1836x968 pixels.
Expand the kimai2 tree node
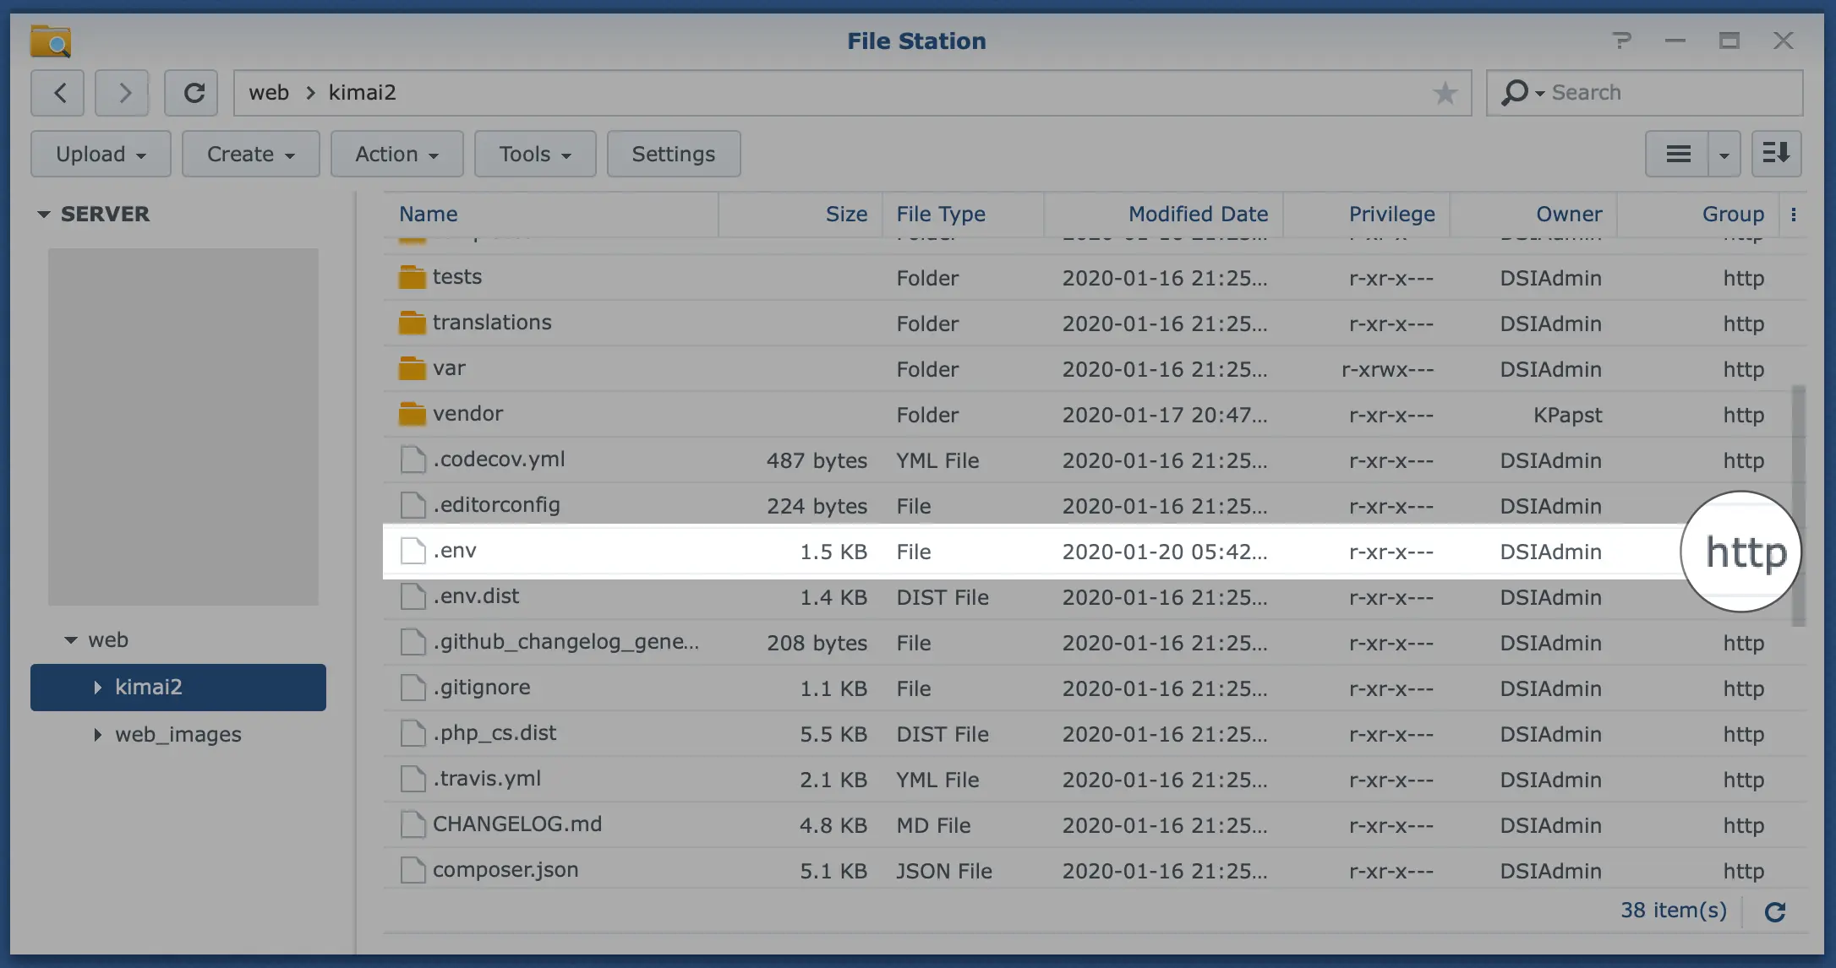[97, 688]
